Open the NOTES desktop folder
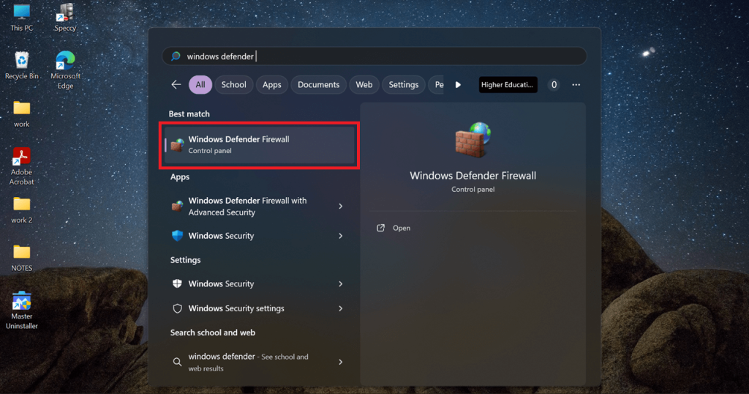 pos(21,259)
